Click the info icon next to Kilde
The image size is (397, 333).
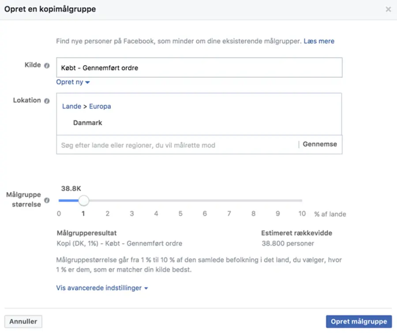pos(47,66)
